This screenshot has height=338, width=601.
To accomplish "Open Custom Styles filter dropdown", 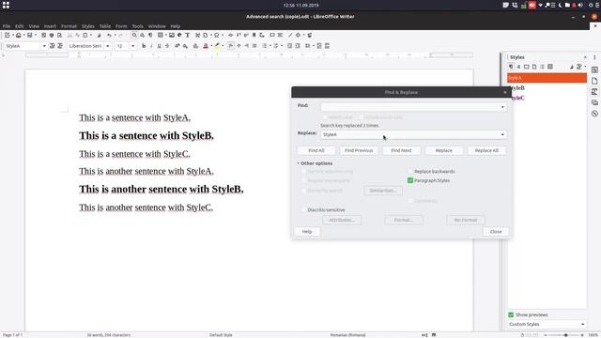I will click(x=547, y=324).
